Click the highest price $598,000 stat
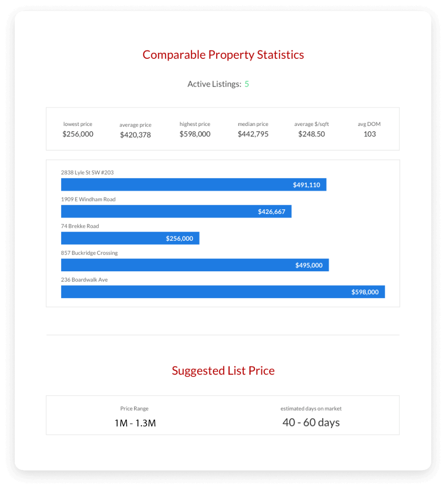 click(195, 134)
